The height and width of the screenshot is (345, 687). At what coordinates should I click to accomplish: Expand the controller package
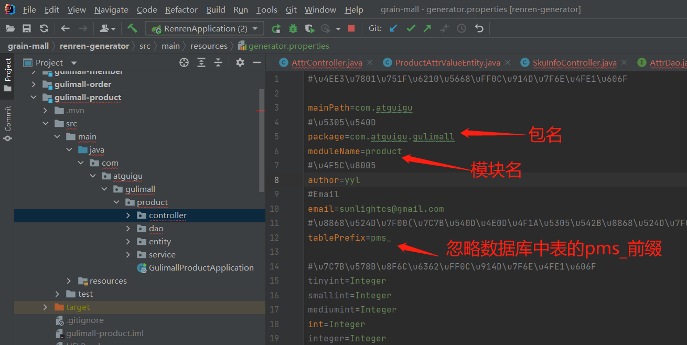[128, 215]
